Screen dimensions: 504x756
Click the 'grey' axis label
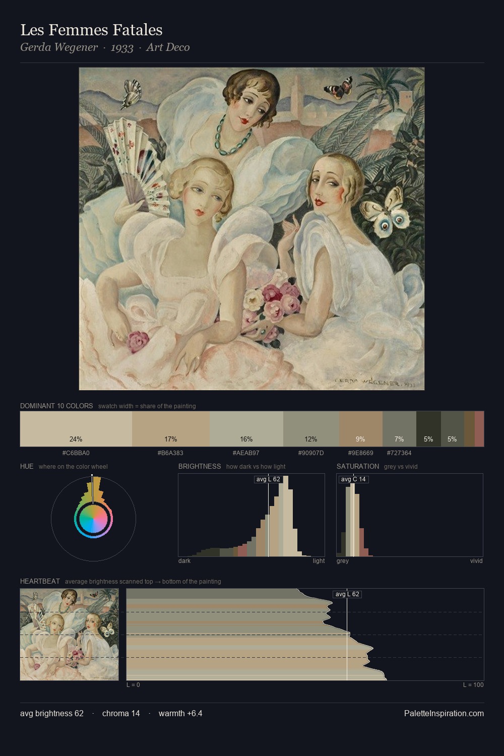coord(343,561)
